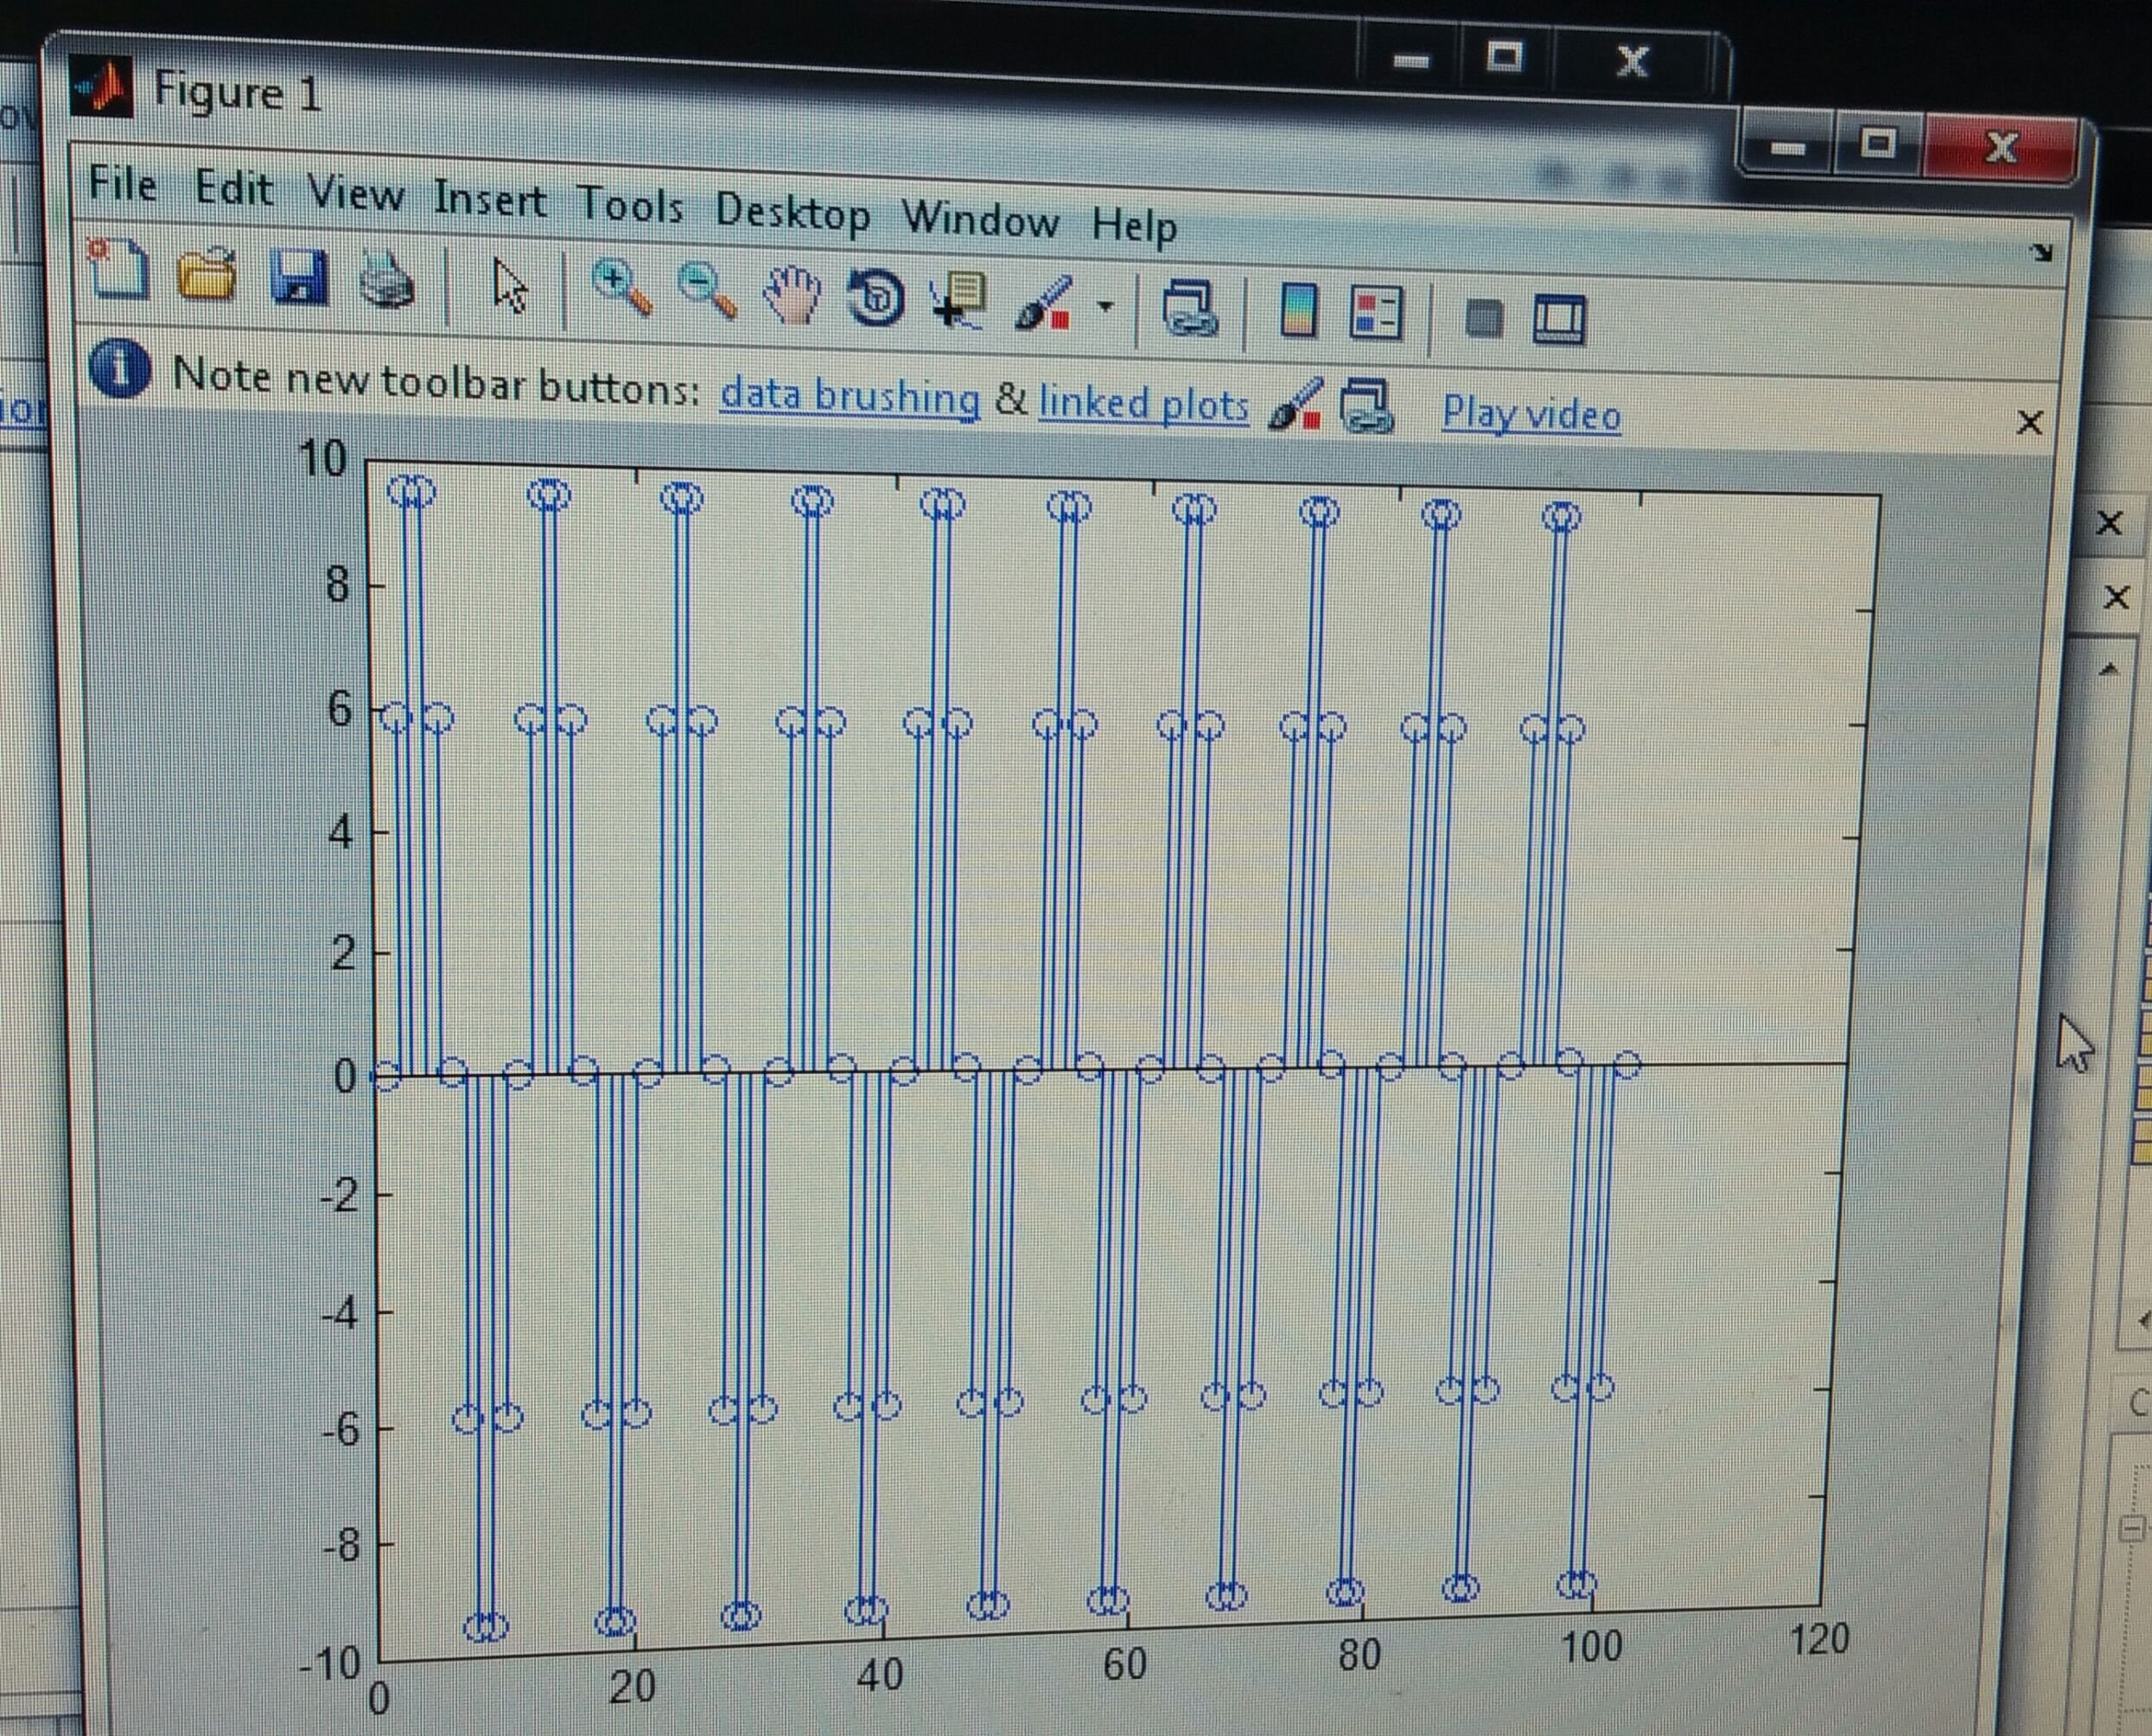This screenshot has width=2152, height=1736.
Task: Select the Data Cursor tool
Action: pos(959,301)
